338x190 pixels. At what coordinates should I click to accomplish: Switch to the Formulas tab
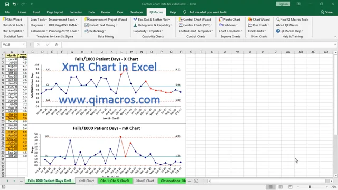click(x=76, y=12)
